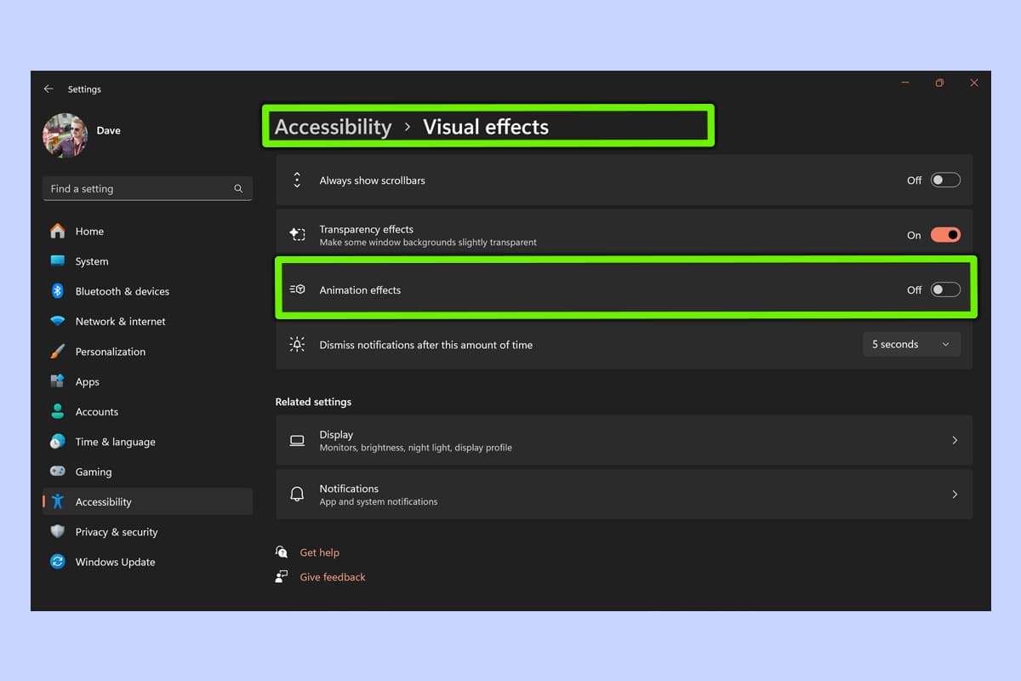Open Time & language in sidebar
The height and width of the screenshot is (681, 1021).
(x=115, y=442)
